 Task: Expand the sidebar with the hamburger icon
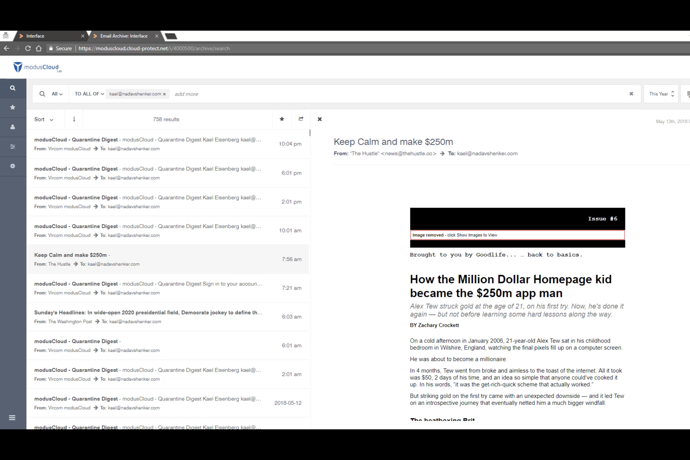(x=12, y=418)
